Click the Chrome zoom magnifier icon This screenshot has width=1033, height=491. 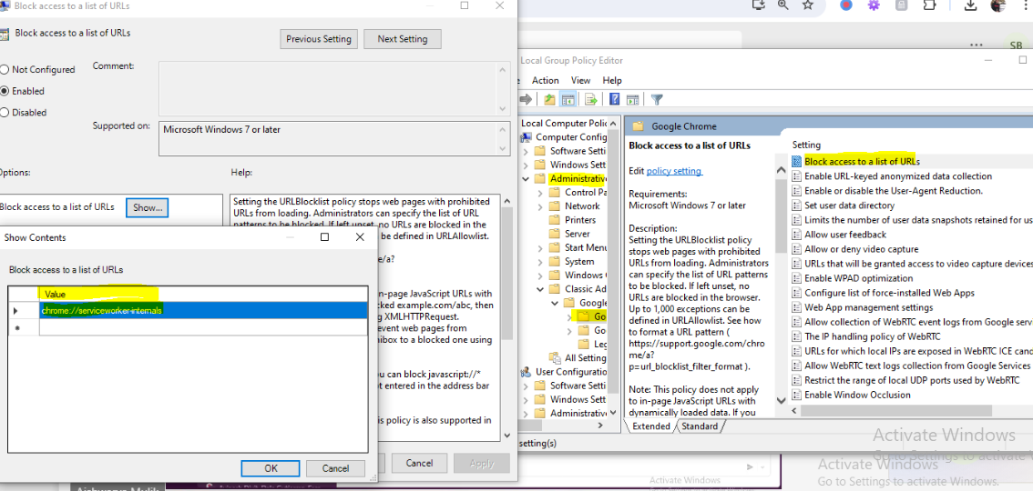click(782, 5)
